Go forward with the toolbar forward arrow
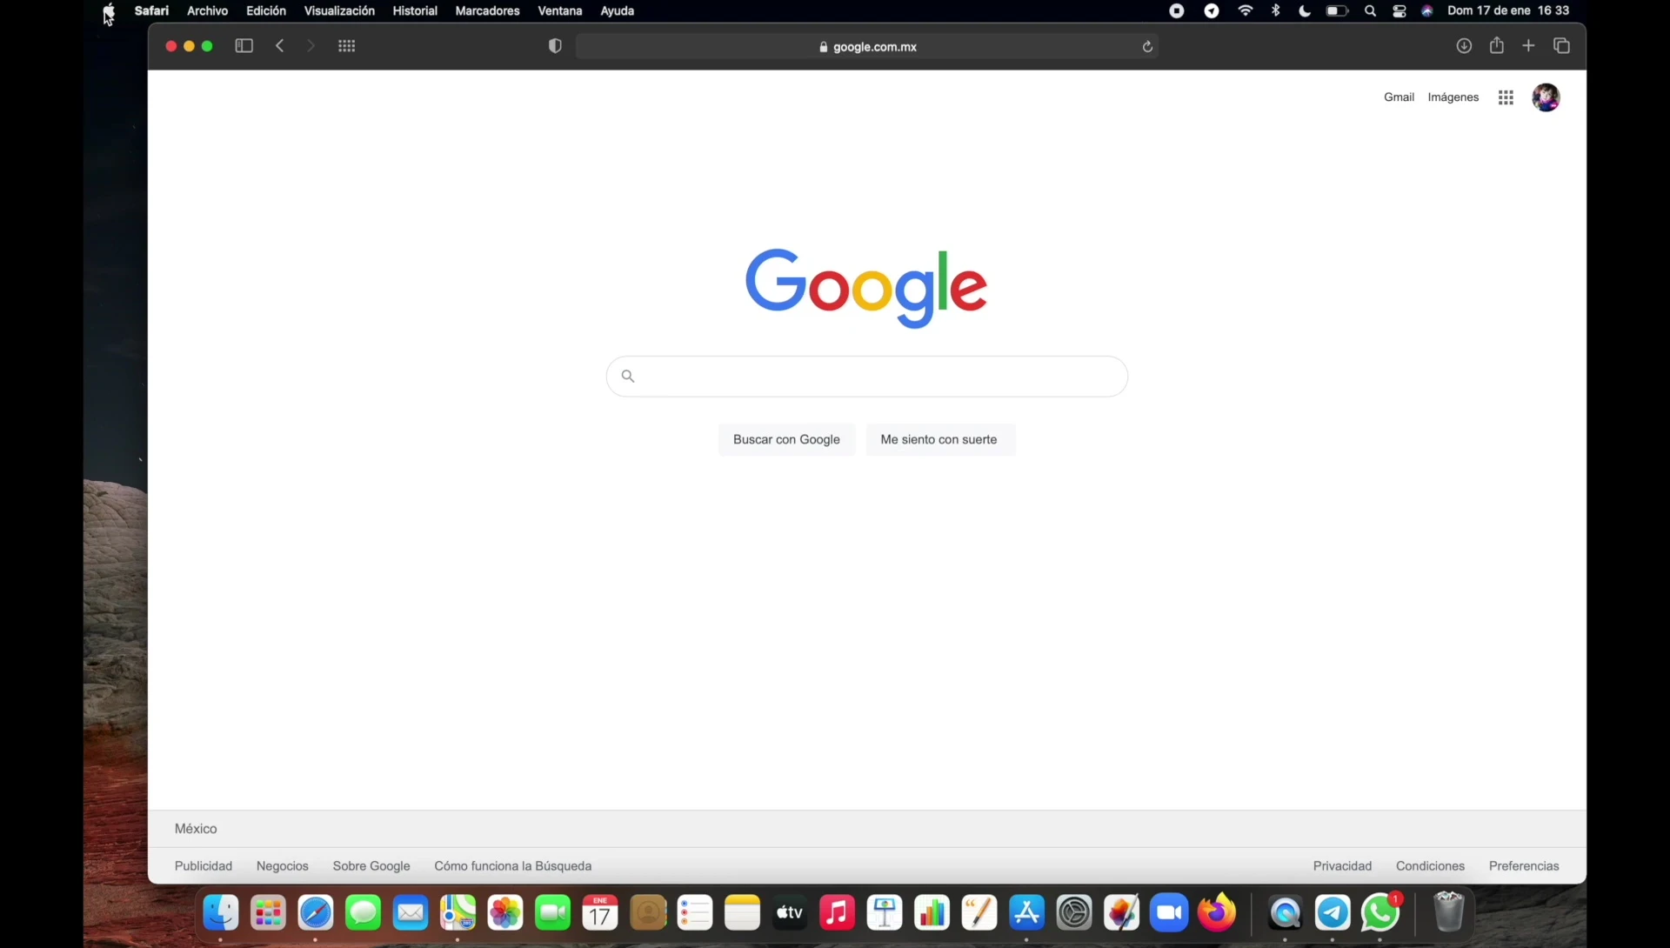The width and height of the screenshot is (1670, 948). (x=311, y=46)
